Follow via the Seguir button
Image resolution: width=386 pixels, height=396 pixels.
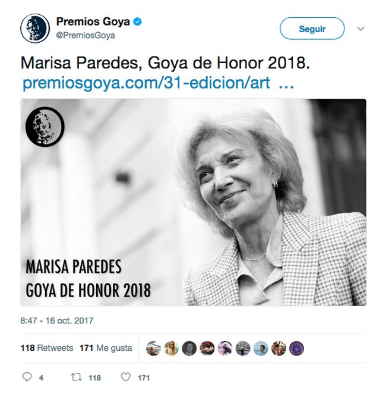pos(312,29)
